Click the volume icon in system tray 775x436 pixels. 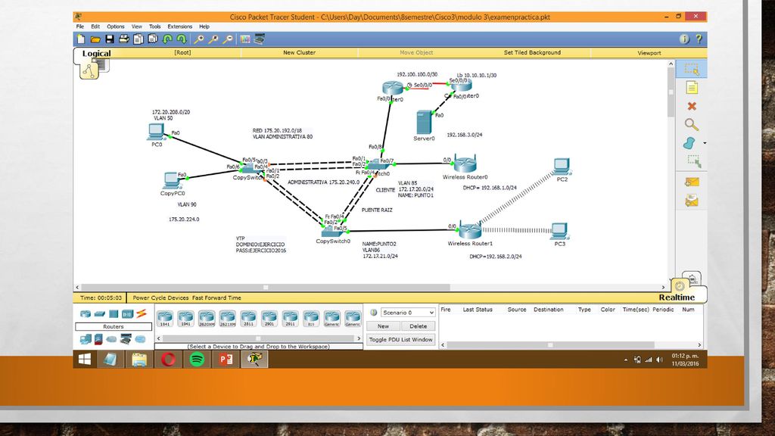[x=659, y=360]
